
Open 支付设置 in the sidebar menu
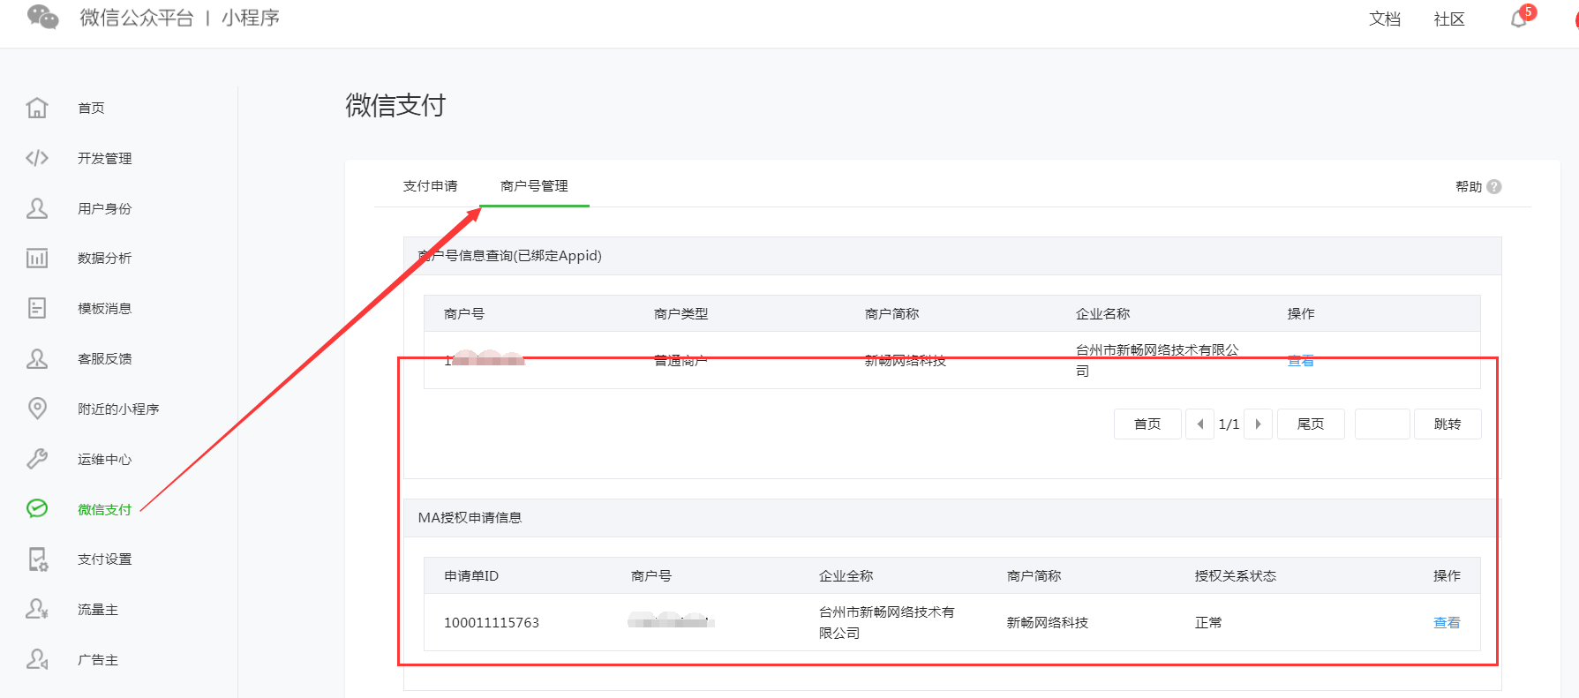coord(104,559)
